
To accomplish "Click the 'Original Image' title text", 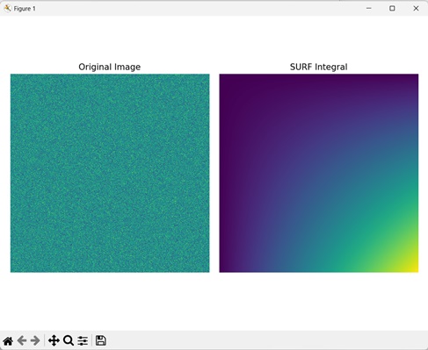I will (x=110, y=67).
